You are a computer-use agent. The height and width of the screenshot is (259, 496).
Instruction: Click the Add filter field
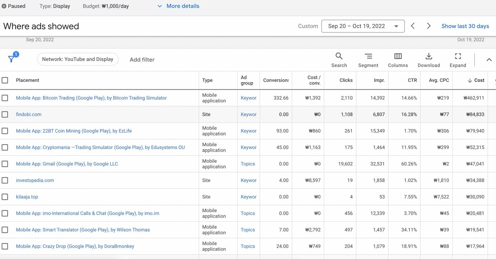pyautogui.click(x=142, y=60)
